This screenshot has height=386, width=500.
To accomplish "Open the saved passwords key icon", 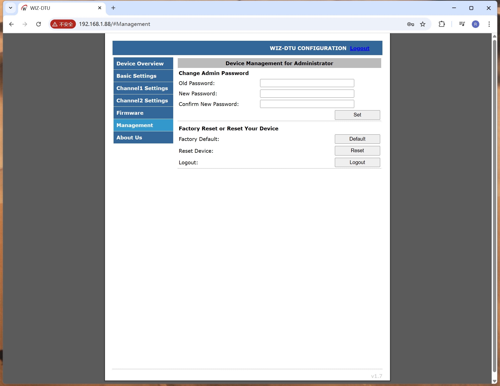I will 410,24.
